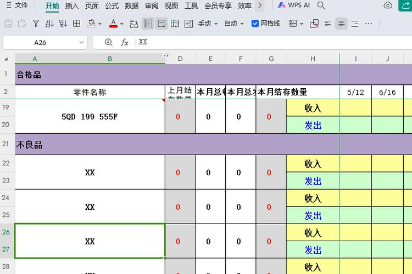Open the 效率 tab
Image resolution: width=412 pixels, height=274 pixels.
[244, 5]
